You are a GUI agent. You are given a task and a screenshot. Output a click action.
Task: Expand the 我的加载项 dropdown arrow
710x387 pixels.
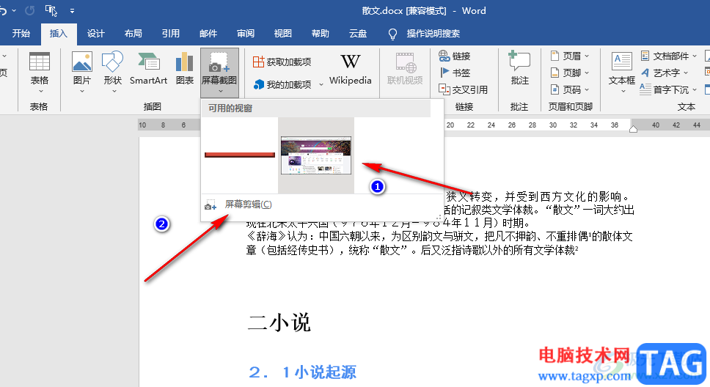pyautogui.click(x=321, y=84)
